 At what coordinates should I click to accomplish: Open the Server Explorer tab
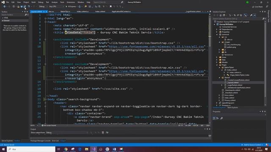[7, 141]
